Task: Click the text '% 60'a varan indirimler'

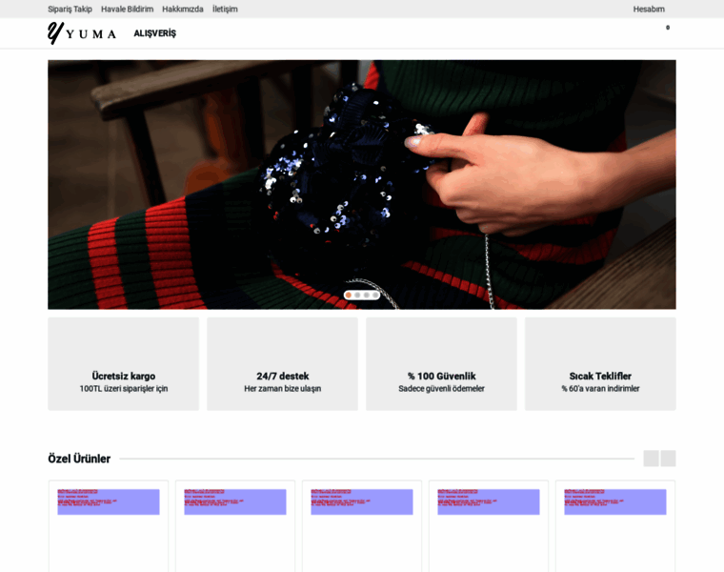Action: (600, 389)
